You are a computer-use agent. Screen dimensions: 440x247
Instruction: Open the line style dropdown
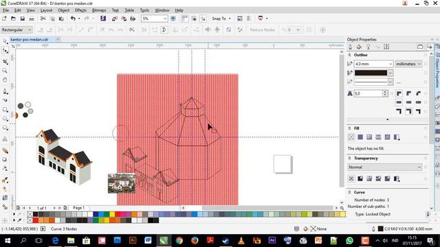[390, 82]
